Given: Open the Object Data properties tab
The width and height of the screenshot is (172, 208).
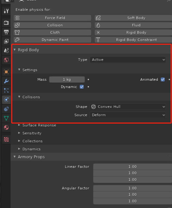Looking at the screenshot, I should pyautogui.click(x=6, y=118).
